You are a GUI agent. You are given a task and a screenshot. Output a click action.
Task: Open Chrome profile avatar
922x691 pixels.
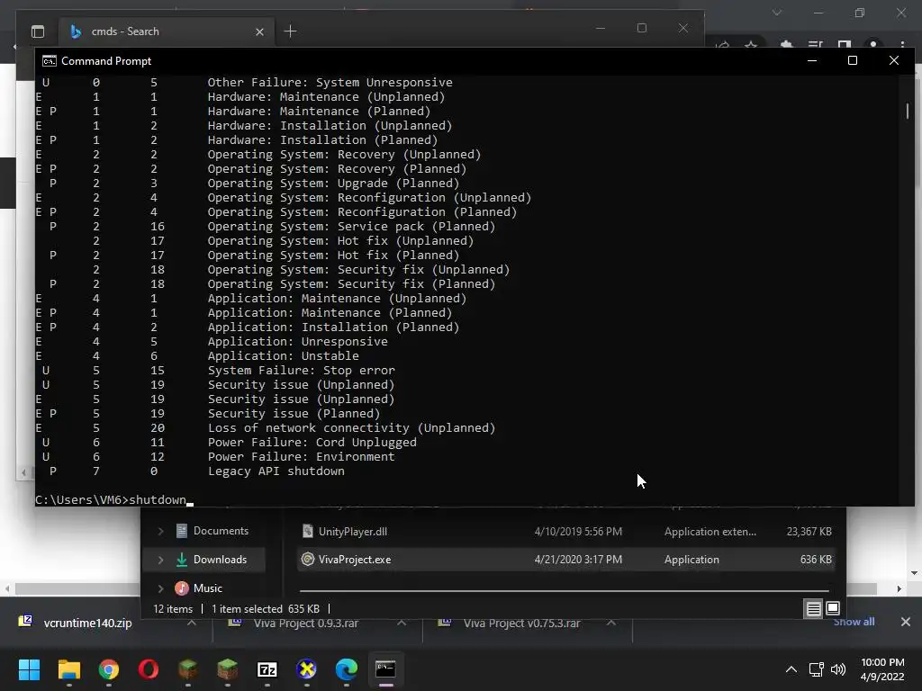873,45
